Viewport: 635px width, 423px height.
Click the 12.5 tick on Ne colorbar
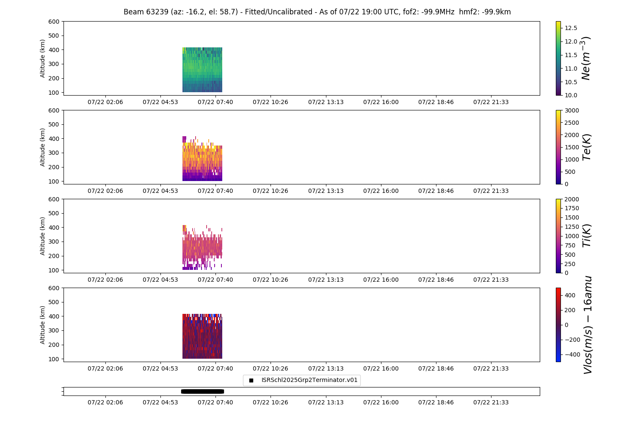coord(571,28)
